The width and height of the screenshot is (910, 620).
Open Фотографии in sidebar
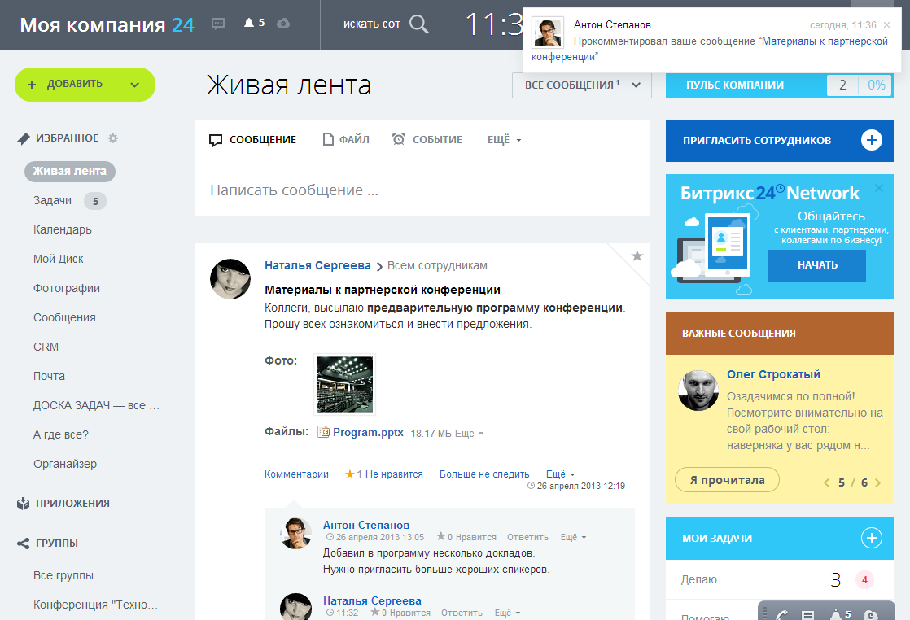coord(67,288)
